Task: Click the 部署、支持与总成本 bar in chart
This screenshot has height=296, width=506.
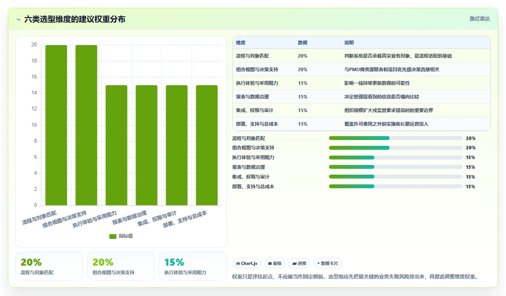Action: pos(207,145)
